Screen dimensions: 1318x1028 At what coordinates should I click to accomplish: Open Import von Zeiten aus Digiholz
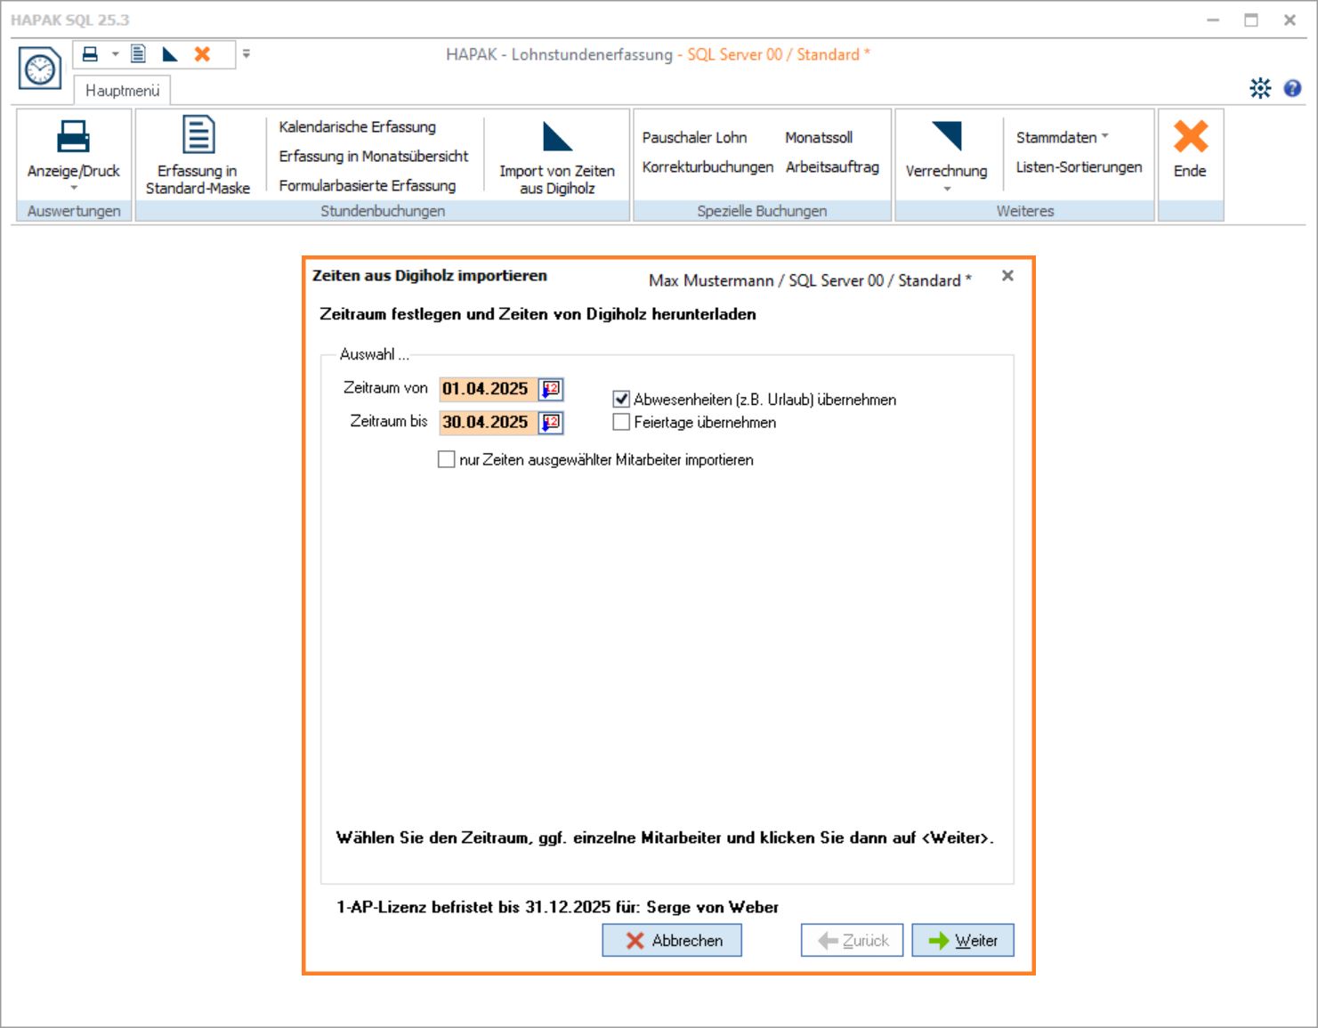coord(557,156)
